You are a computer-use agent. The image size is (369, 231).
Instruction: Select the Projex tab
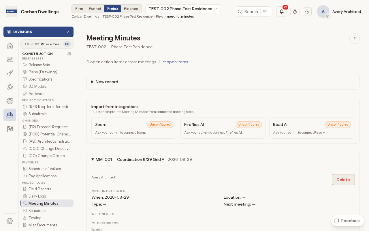click(112, 9)
